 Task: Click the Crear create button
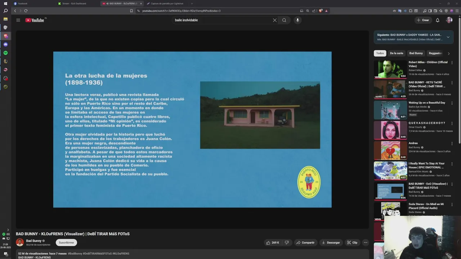[423, 20]
